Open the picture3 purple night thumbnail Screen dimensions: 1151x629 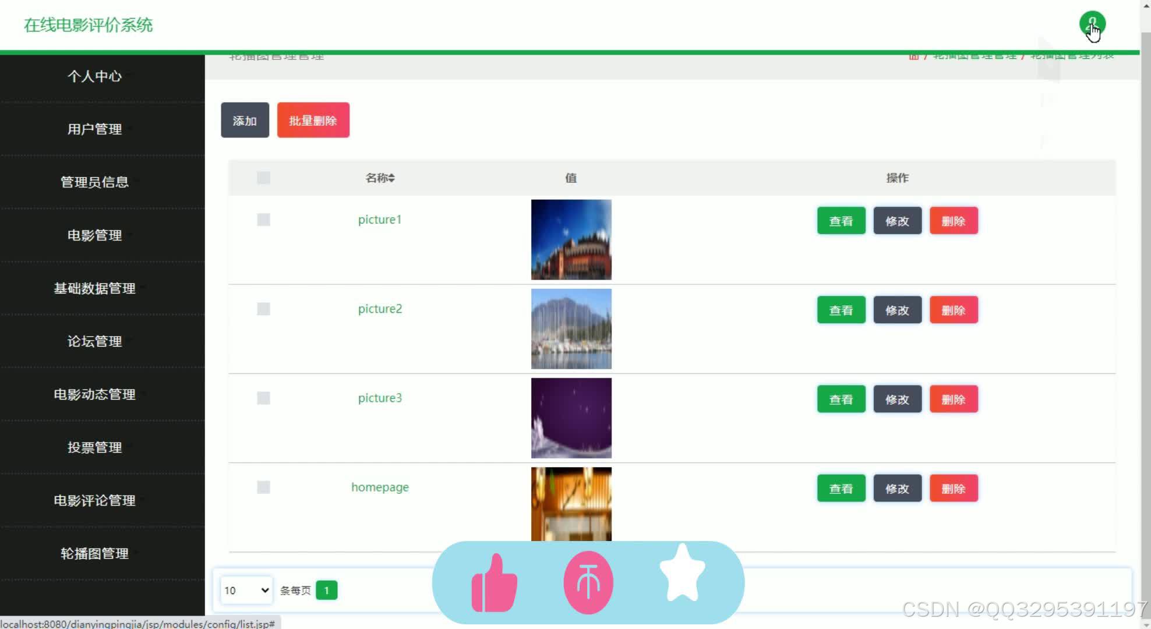click(571, 418)
